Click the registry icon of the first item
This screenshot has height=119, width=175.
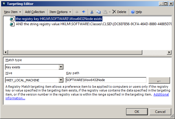12,19
